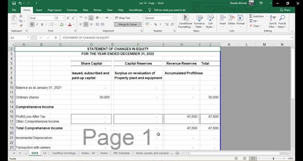Toggle Italic formatting

pyautogui.click(x=37, y=24)
